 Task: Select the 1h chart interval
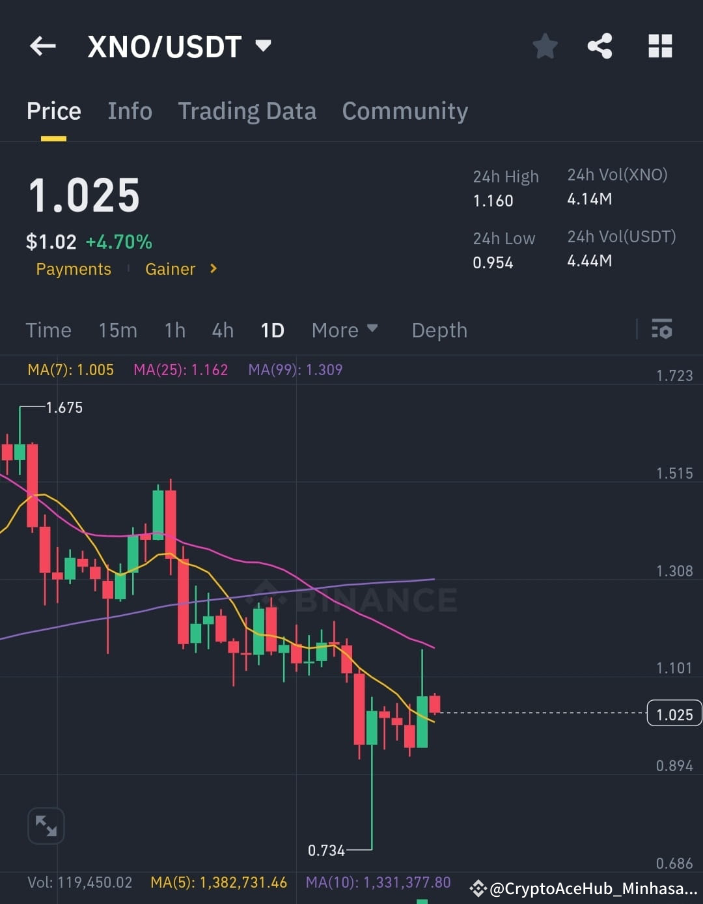pyautogui.click(x=175, y=330)
